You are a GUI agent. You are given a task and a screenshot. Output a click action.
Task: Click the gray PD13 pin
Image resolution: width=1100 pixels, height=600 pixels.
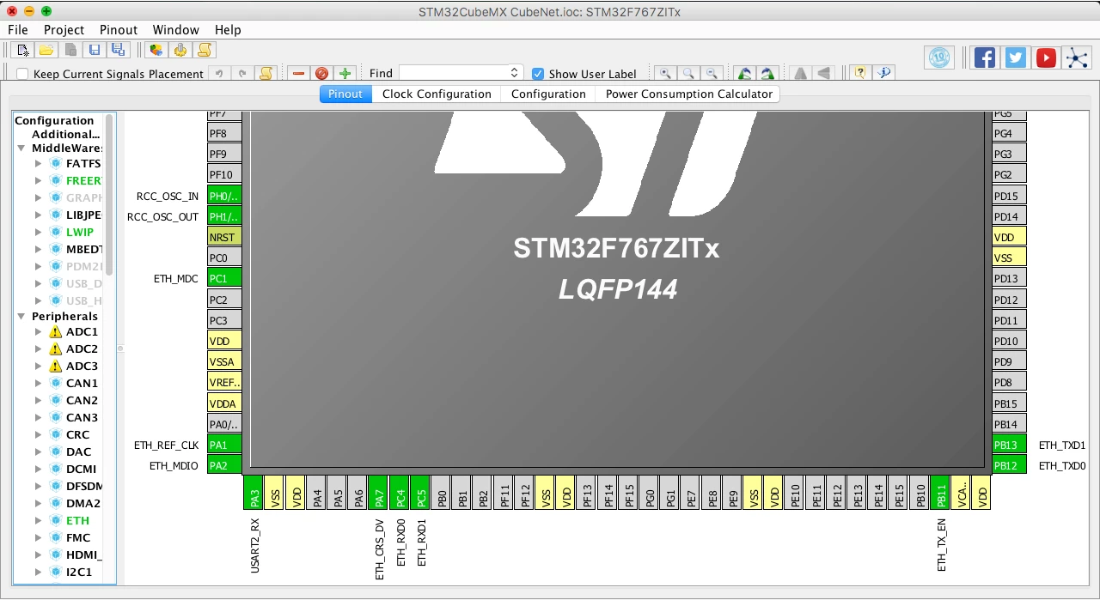click(x=1009, y=278)
